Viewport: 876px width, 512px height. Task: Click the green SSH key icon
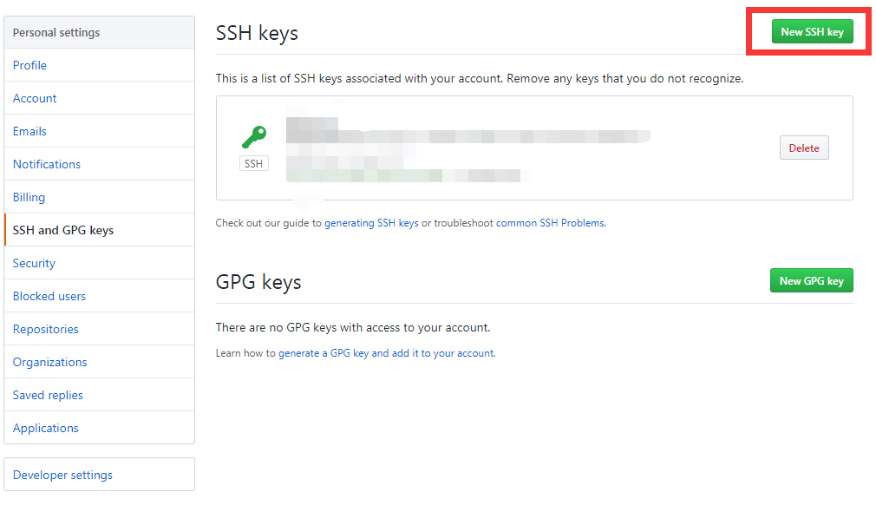pyautogui.click(x=254, y=137)
